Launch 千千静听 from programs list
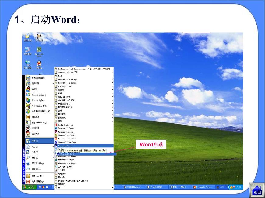Image resolution: width=265 pixels, height=198 pixels. pos(84,170)
